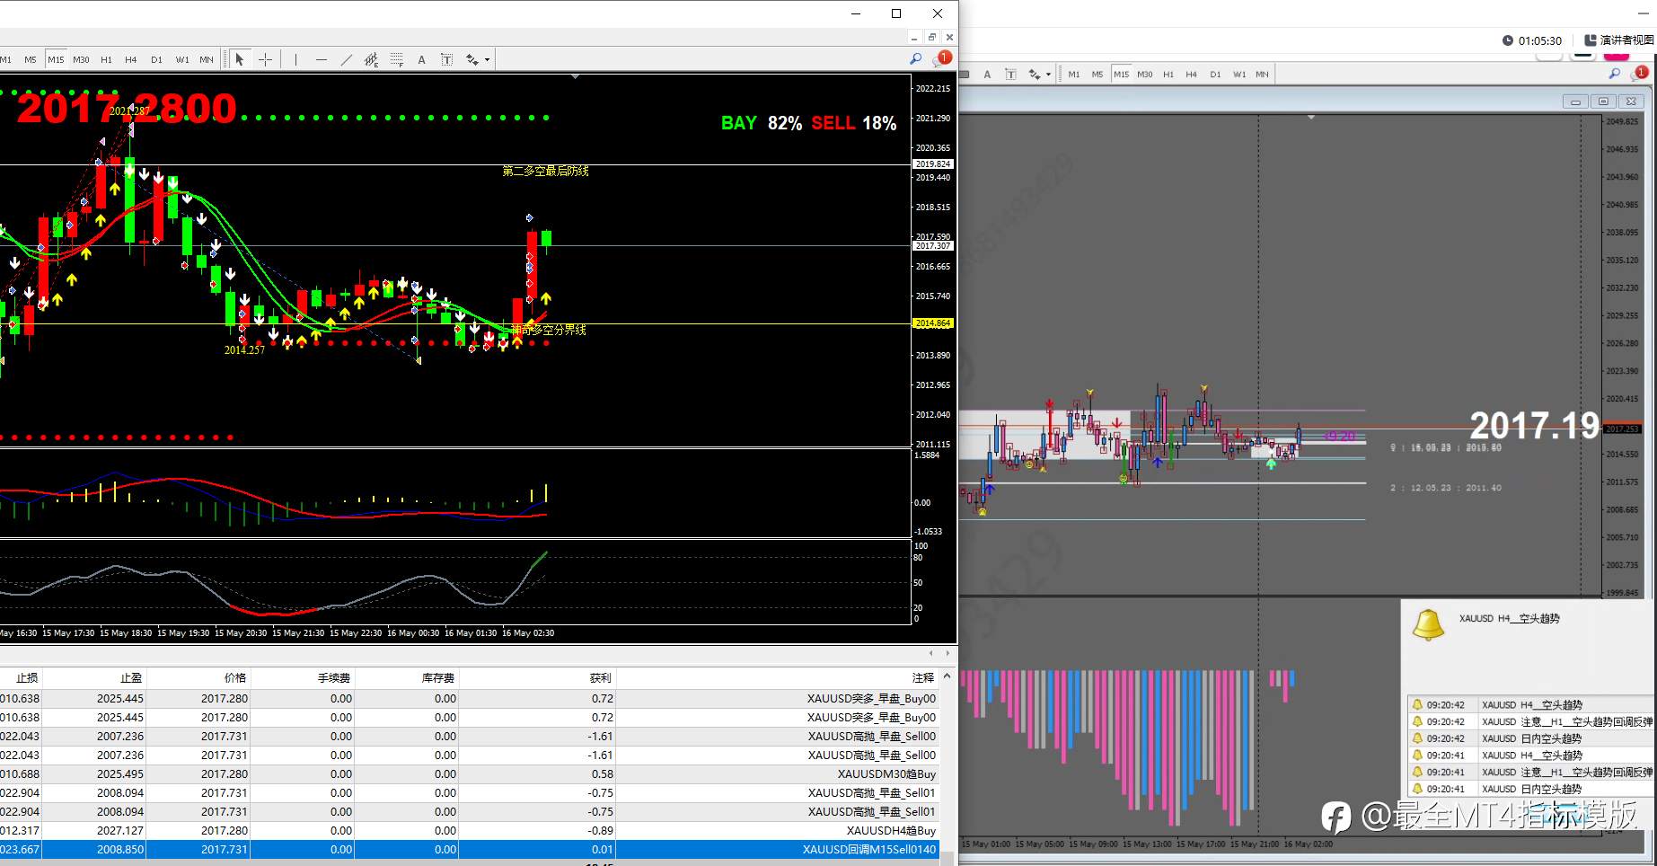Viewport: 1657px width, 866px height.
Task: Expand arrows objects dropdown in left toolbar
Action: (x=487, y=60)
